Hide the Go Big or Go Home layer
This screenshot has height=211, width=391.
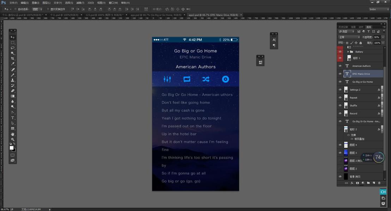click(x=340, y=82)
